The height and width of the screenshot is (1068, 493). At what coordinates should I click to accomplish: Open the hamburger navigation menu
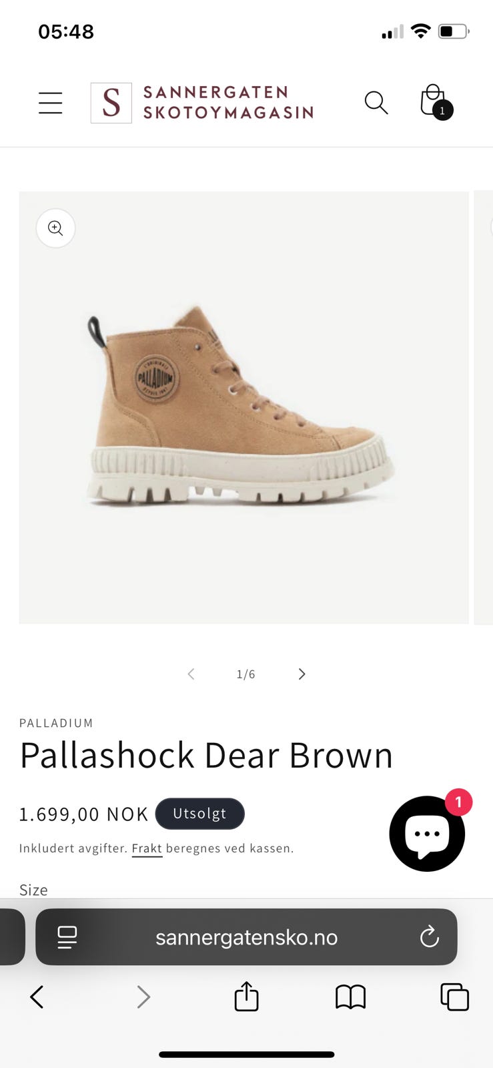click(50, 103)
